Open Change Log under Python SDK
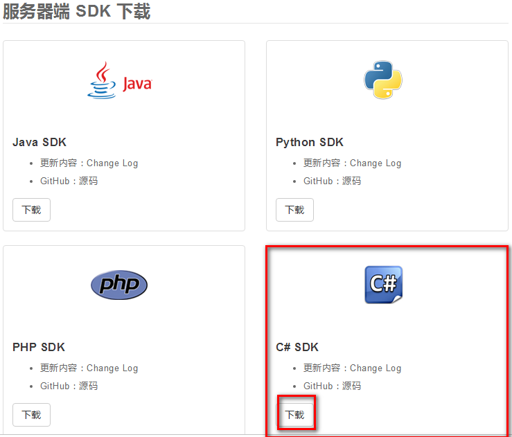Image resolution: width=512 pixels, height=437 pixels. coord(376,163)
